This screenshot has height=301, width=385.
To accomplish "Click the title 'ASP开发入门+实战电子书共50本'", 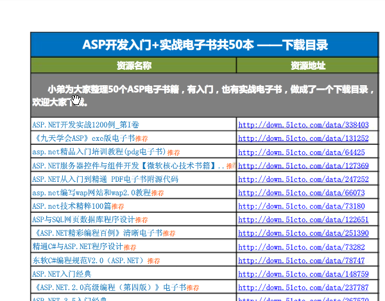I will pyautogui.click(x=168, y=45).
